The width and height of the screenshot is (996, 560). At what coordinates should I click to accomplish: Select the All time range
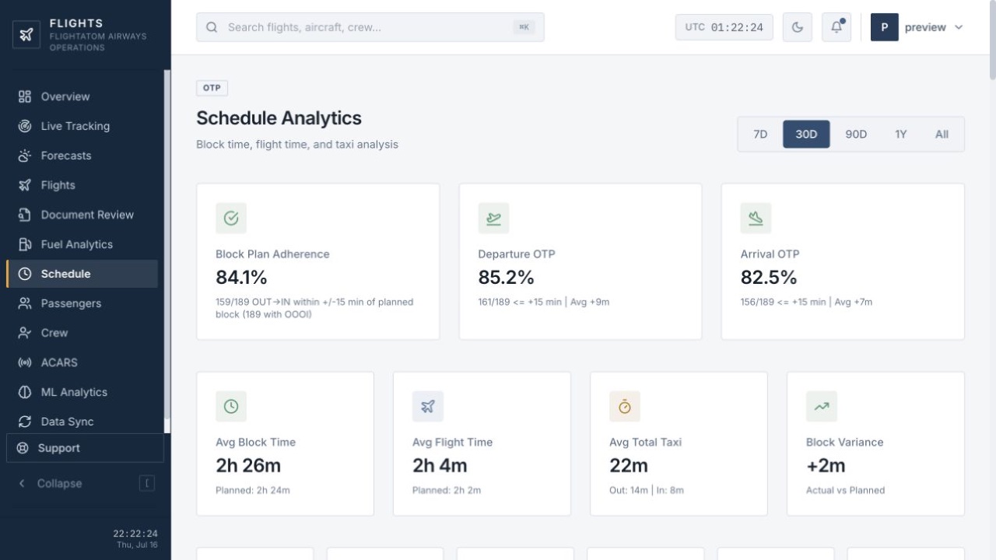(942, 134)
